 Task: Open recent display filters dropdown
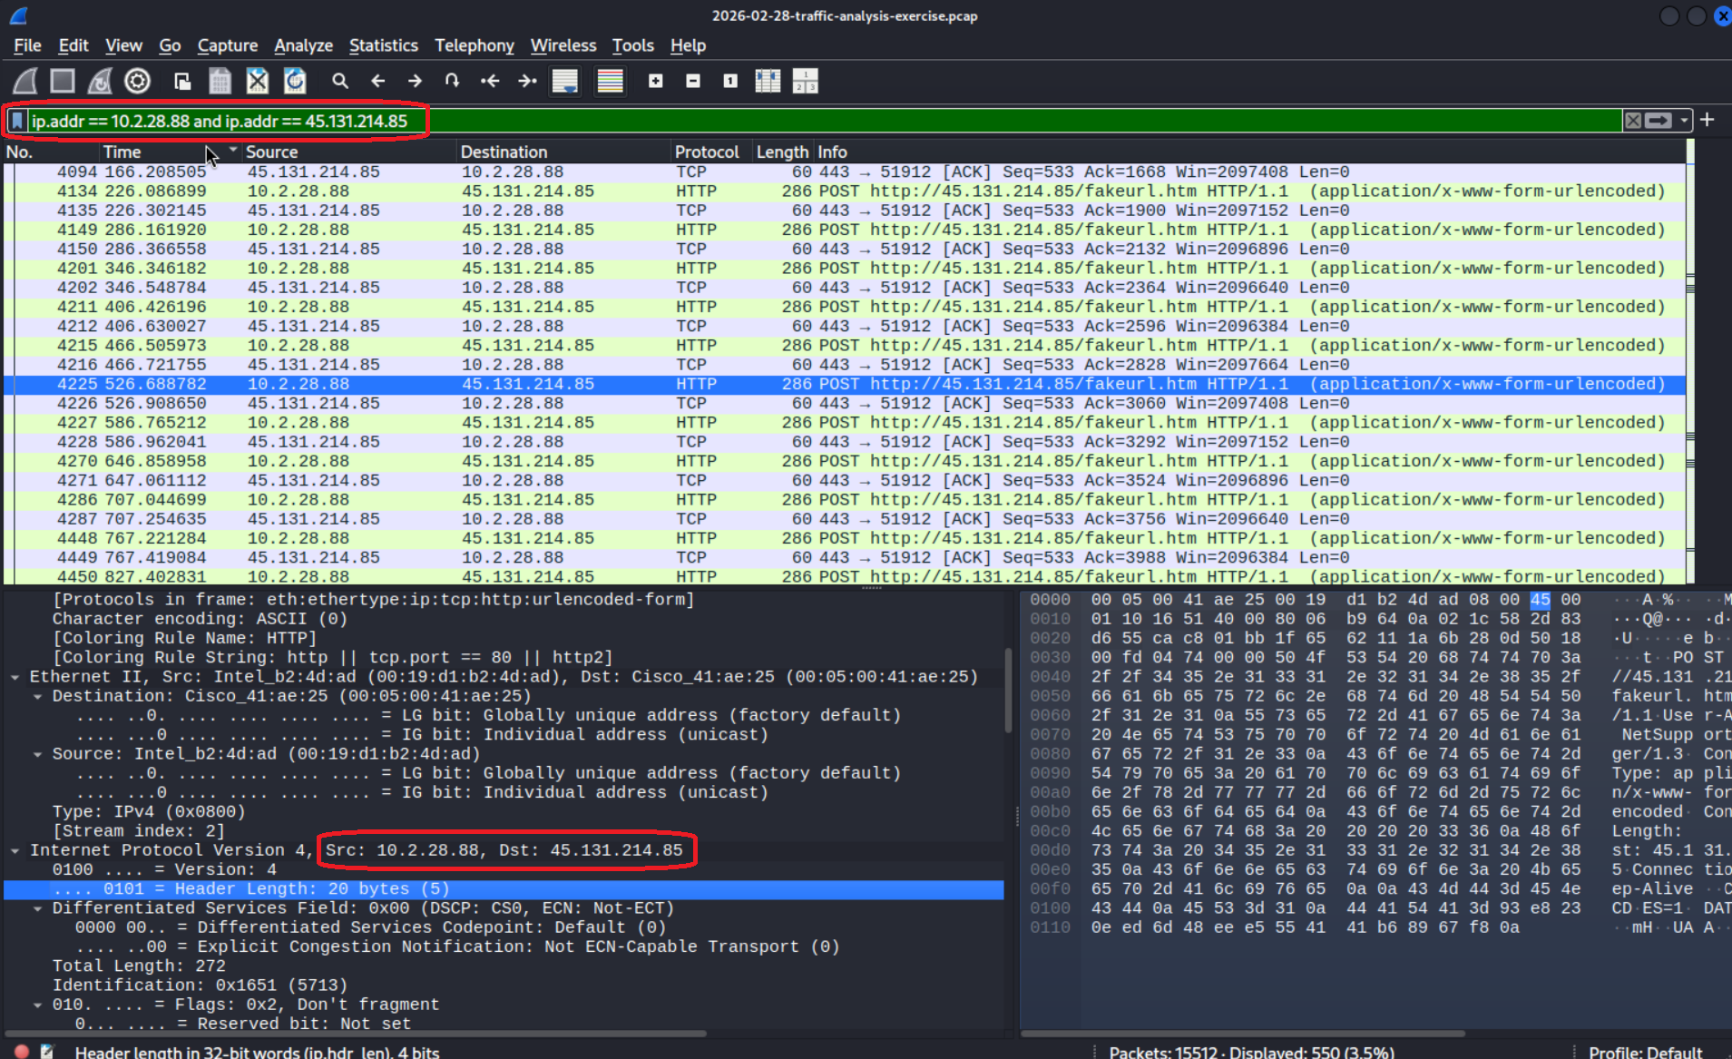click(1684, 121)
